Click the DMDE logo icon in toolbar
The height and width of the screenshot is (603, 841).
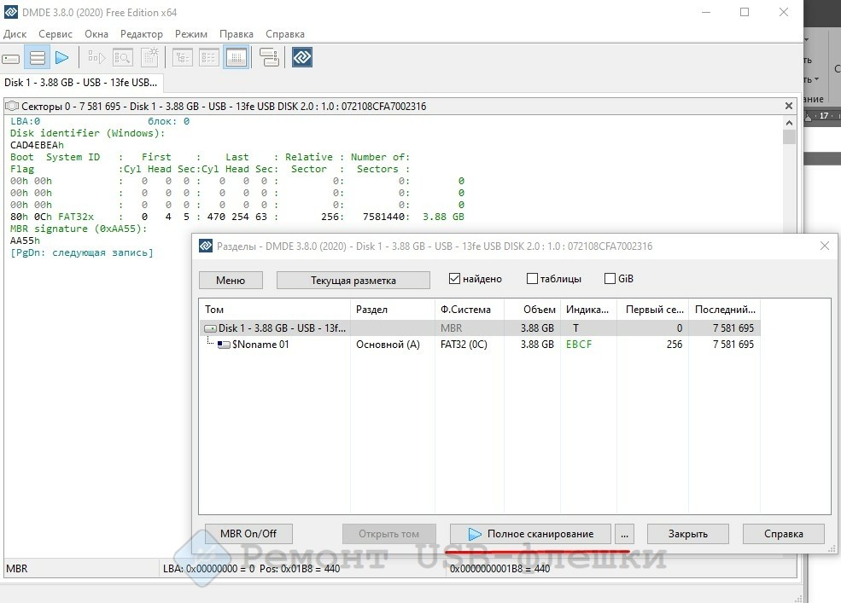coord(301,58)
